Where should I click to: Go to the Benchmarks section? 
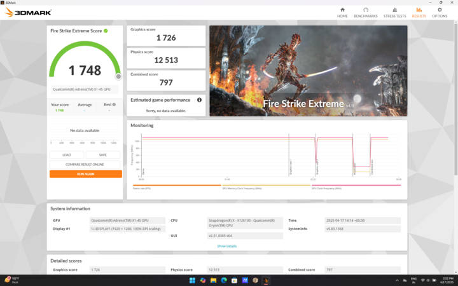click(x=365, y=13)
